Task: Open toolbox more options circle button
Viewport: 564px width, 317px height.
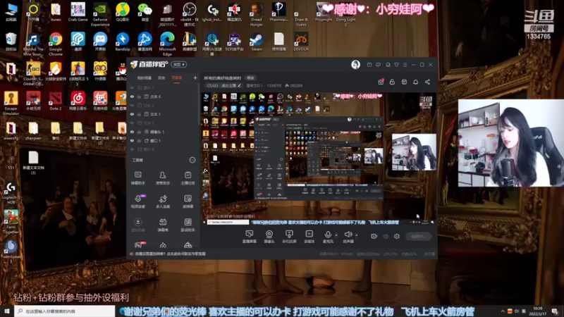Action: point(192,160)
